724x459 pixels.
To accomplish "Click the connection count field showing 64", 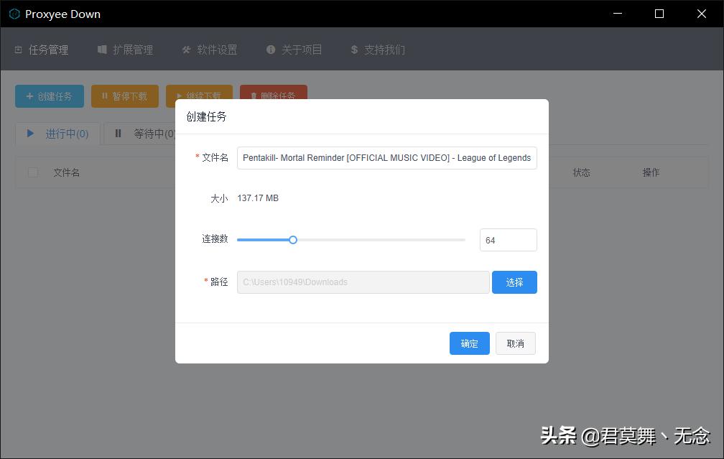I will (508, 239).
